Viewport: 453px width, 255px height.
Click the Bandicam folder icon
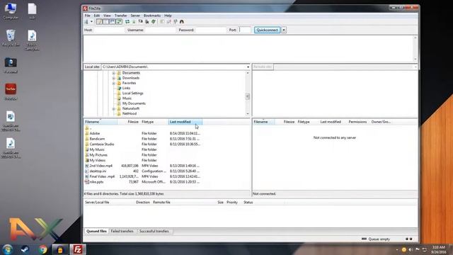click(x=86, y=139)
